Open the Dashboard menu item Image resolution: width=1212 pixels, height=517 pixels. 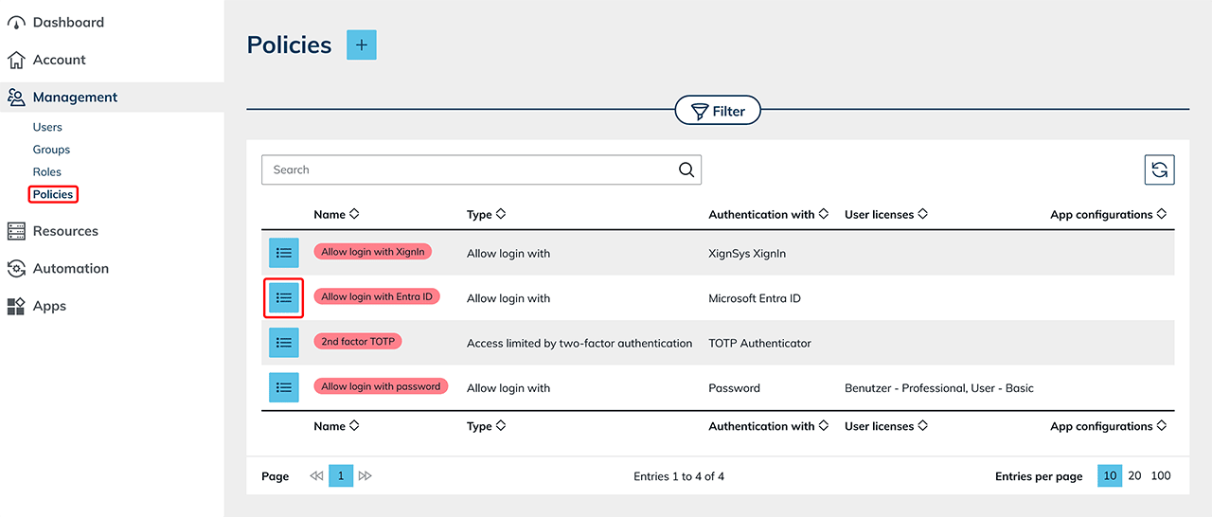pos(68,23)
